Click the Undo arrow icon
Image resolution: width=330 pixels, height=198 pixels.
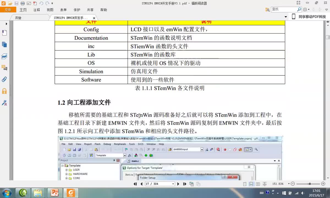point(41,4)
